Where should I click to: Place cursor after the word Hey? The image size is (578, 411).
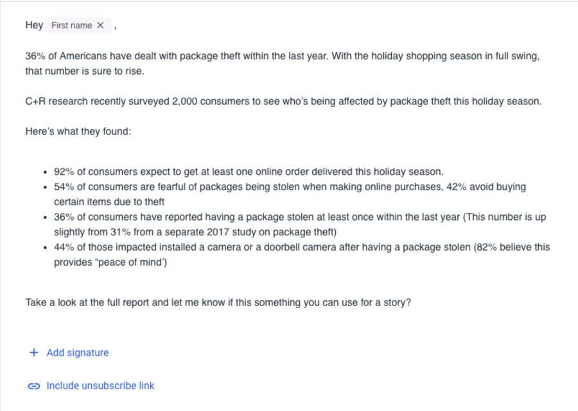[x=43, y=25]
